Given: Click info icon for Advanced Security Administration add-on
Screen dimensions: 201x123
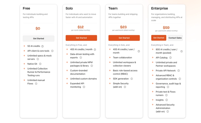Looking at the screenshot, I should [x=168, y=111].
